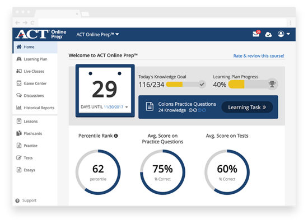
Task: Open Game Center section
Action: pyautogui.click(x=35, y=83)
